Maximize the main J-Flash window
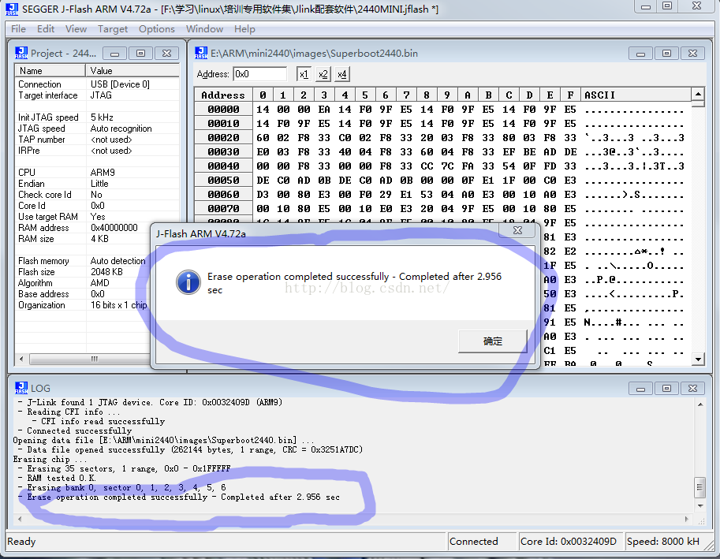This screenshot has height=559, width=720. click(x=667, y=6)
